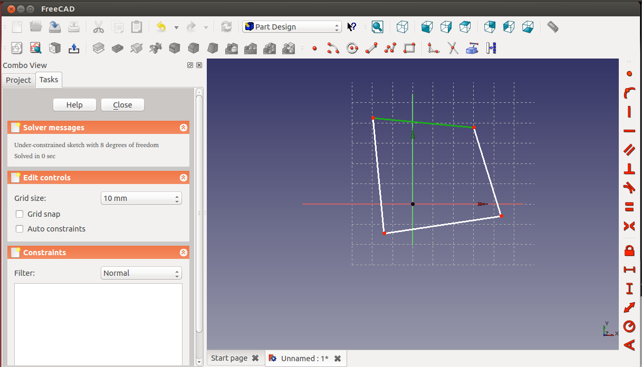
Task: Switch to the Start page tab
Action: (229, 358)
